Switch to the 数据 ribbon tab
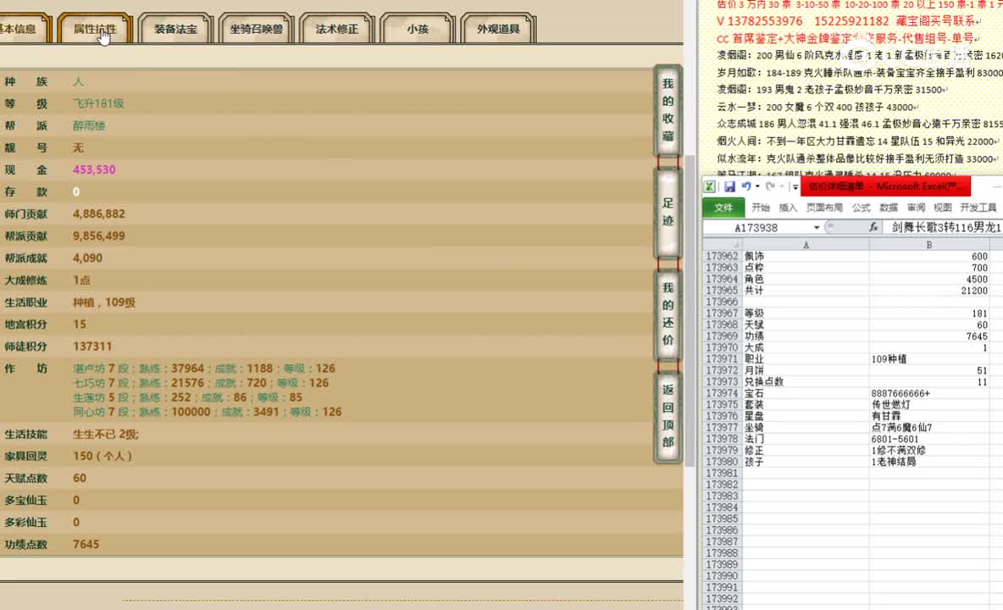 point(889,208)
